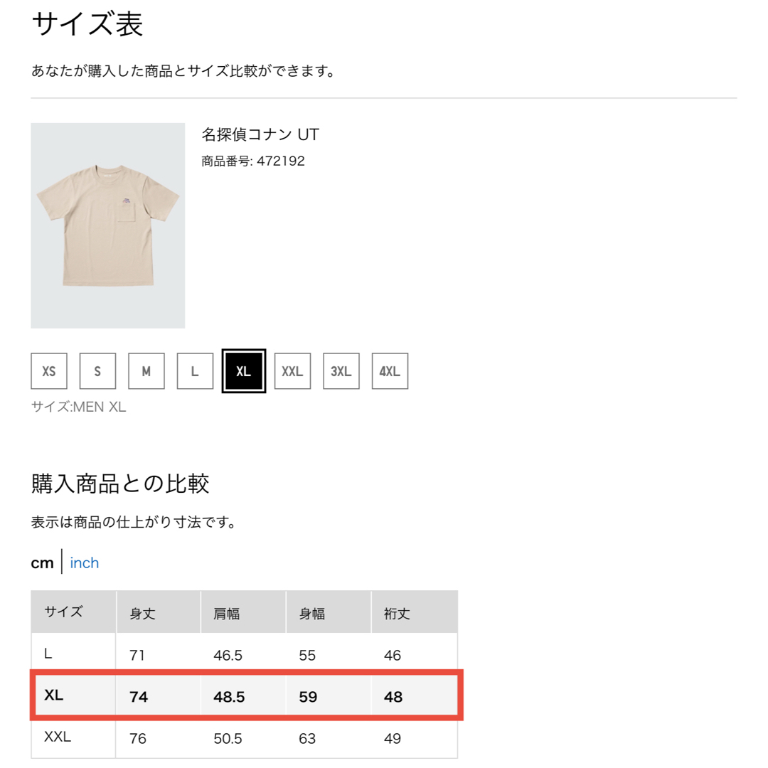
Task: Select the XS size button
Action: click(x=49, y=370)
